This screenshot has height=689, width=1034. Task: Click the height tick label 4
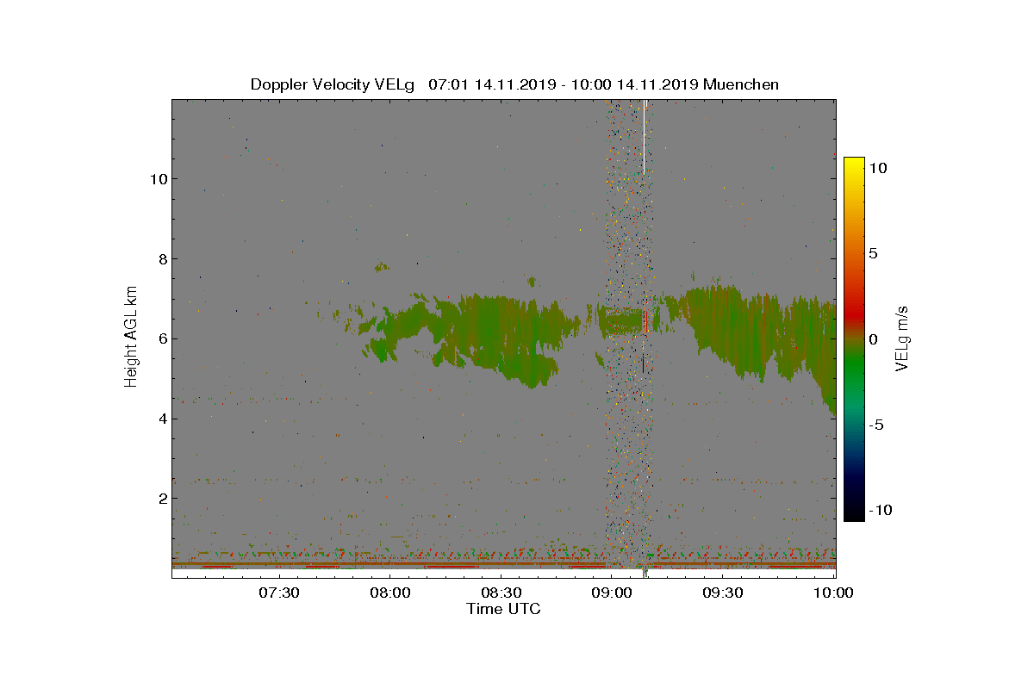coord(161,419)
